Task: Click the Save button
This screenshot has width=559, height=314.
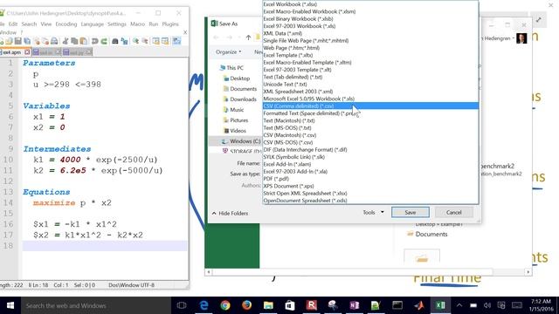Action: point(411,212)
